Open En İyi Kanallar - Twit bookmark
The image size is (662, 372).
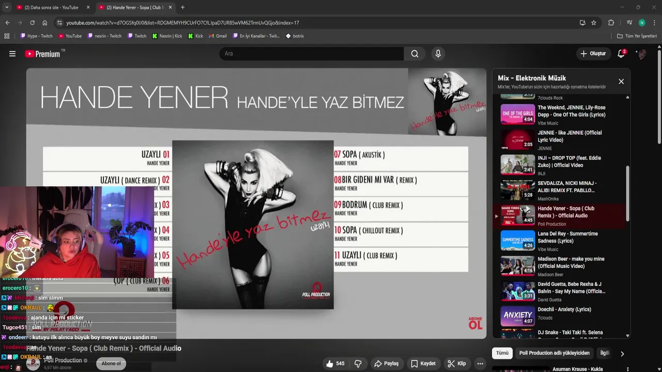(x=256, y=36)
